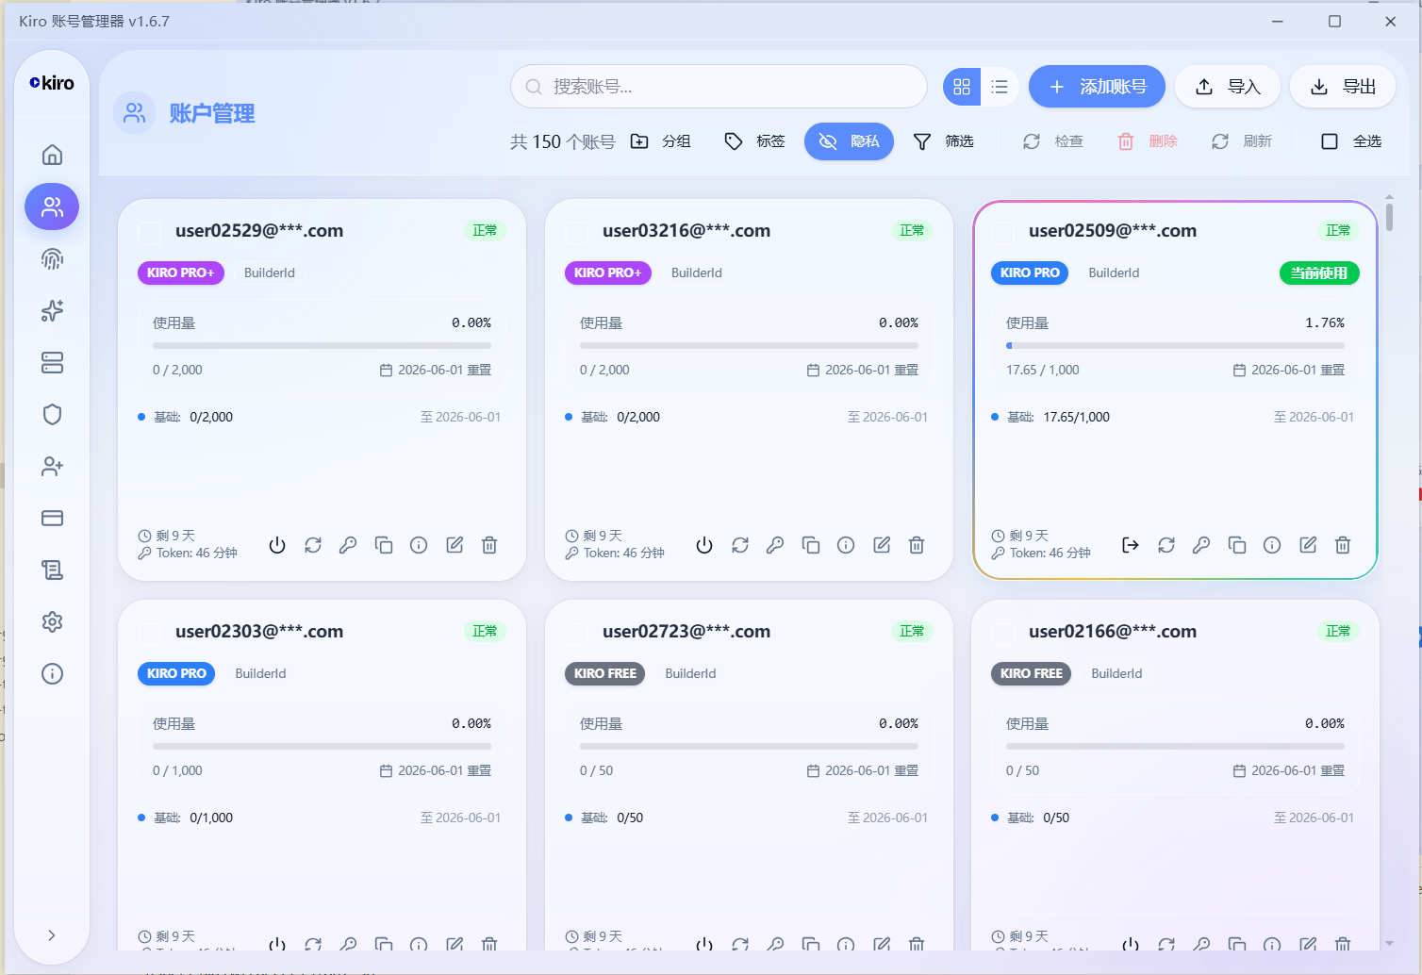
Task: Click the 刷新 refresh button
Action: [1242, 141]
